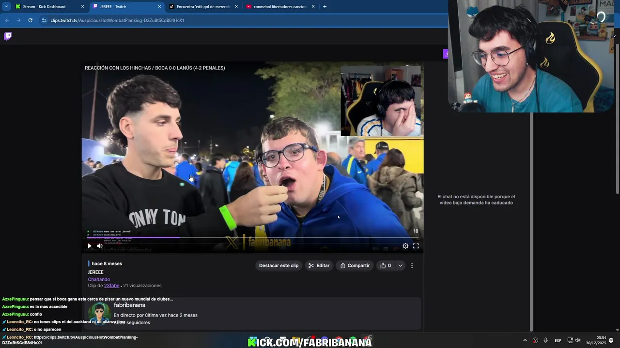View site information icon in address bar
This screenshot has width=620, height=348.
[x=44, y=20]
